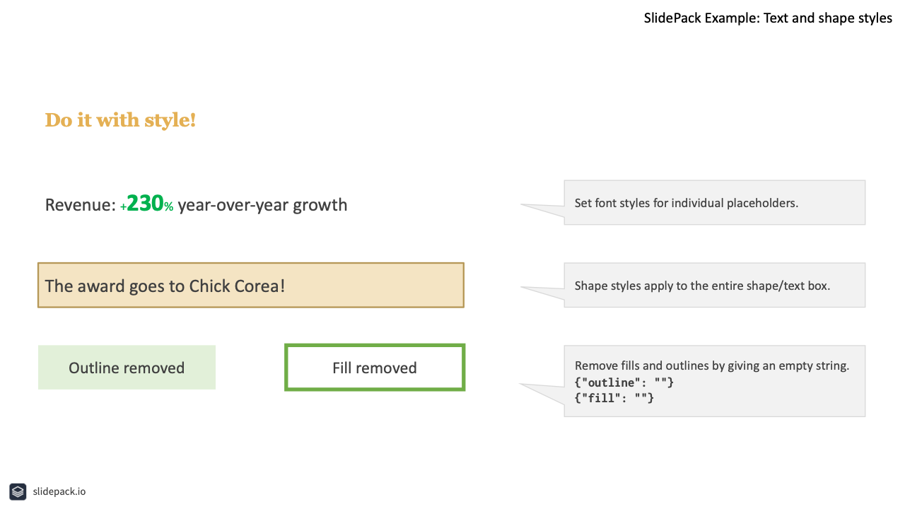Image resolution: width=905 pixels, height=509 pixels.
Task: Click the slidepack.io logo icon
Action: [x=18, y=491]
